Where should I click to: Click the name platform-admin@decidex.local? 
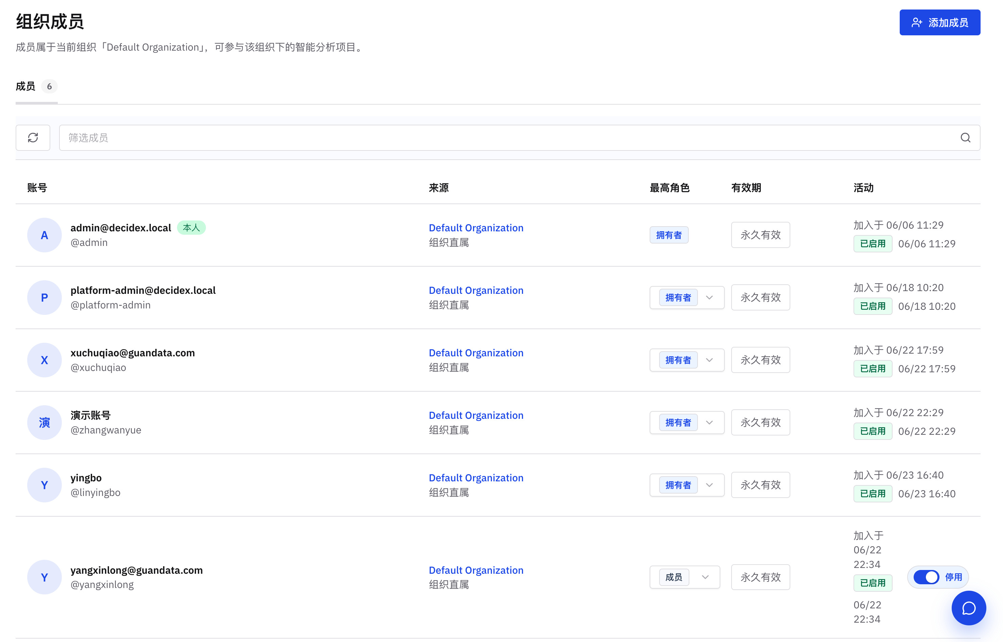[x=143, y=290]
